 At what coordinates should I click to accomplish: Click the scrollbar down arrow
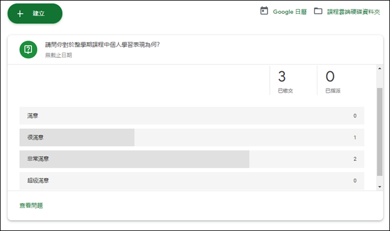tap(380, 187)
